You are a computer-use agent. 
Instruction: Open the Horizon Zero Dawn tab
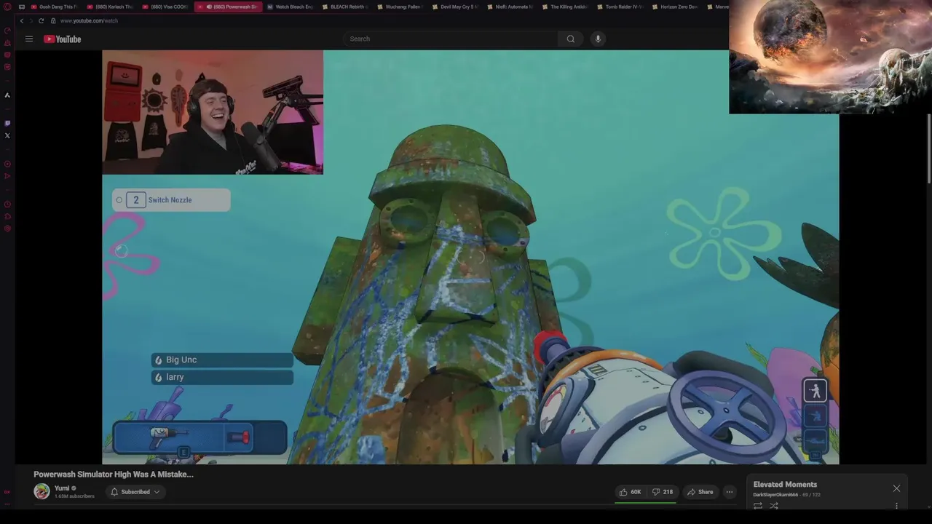pos(675,7)
